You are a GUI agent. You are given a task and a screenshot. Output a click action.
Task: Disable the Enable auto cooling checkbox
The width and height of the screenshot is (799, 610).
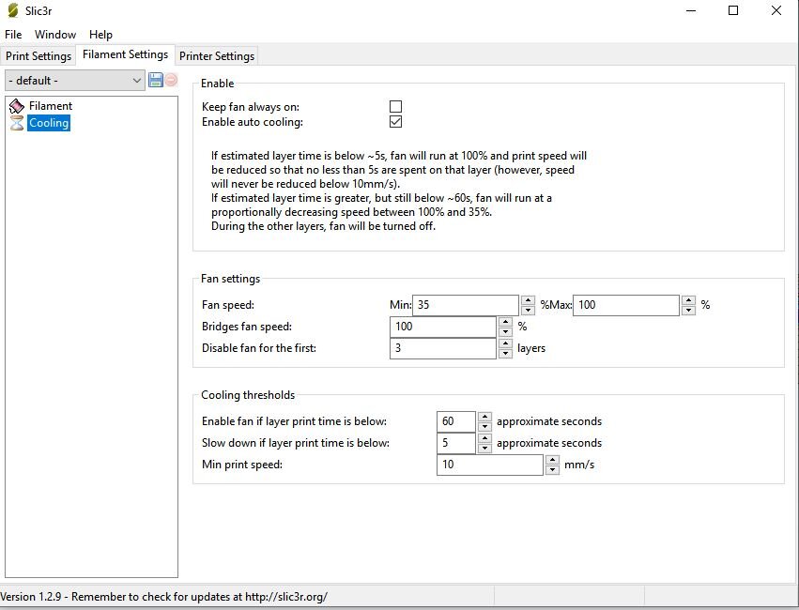(395, 122)
